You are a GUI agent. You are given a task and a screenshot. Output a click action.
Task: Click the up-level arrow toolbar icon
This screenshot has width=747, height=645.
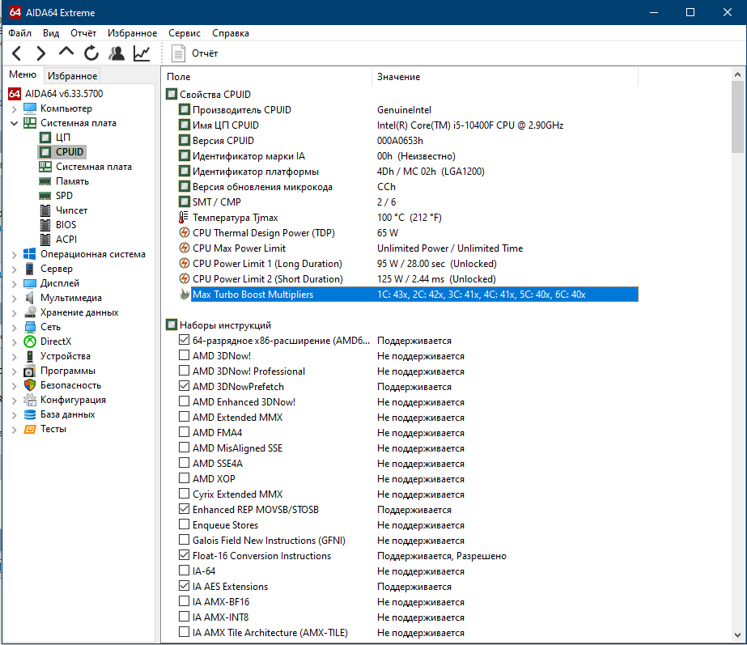tap(66, 52)
